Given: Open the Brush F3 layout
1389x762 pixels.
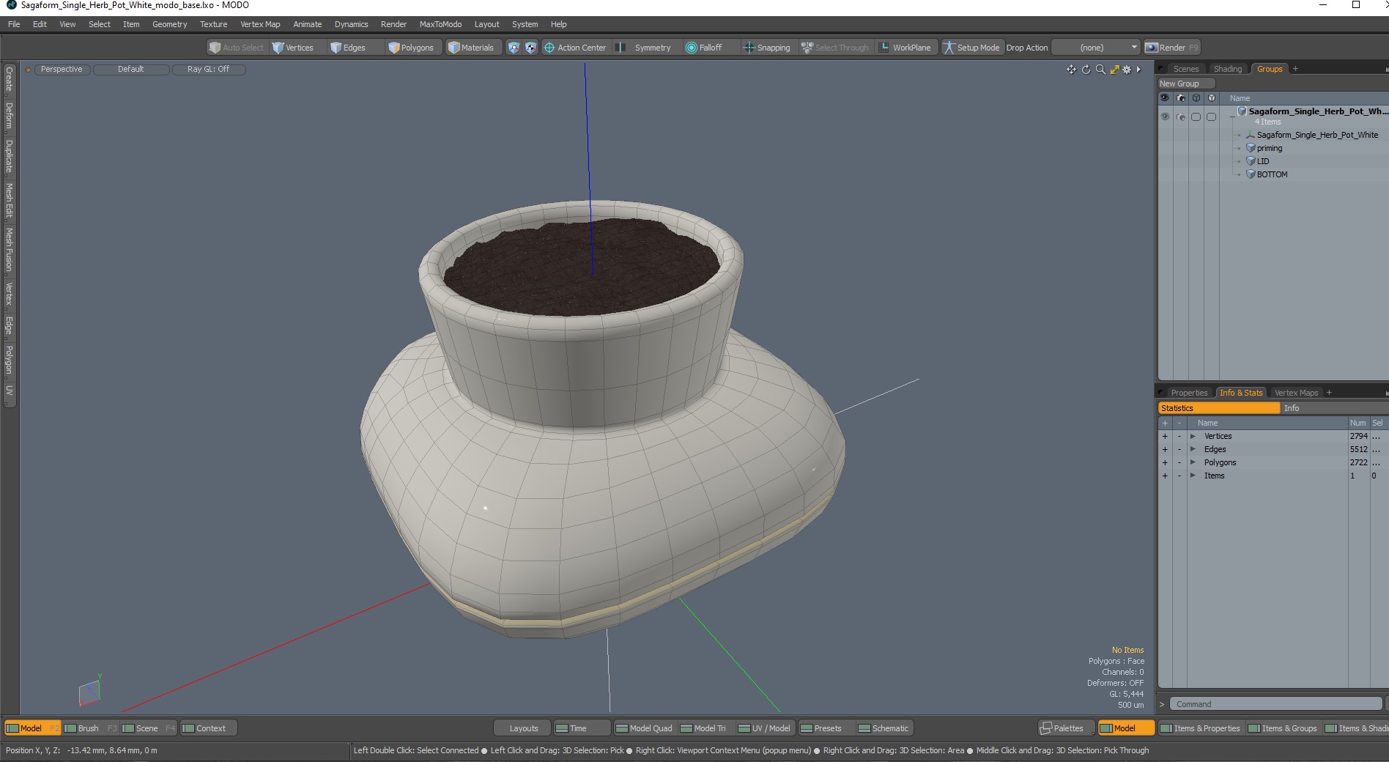Looking at the screenshot, I should click(x=90, y=728).
